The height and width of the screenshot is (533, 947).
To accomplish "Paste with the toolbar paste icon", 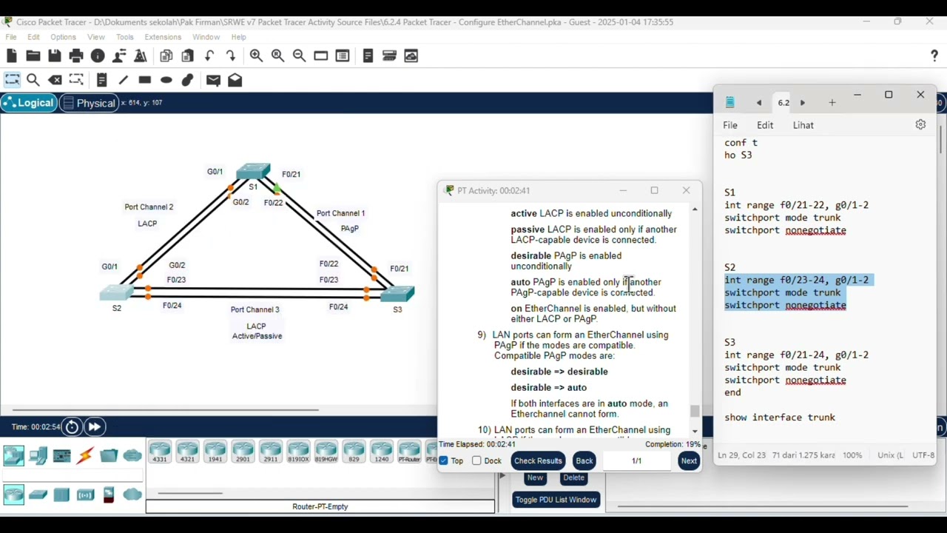I will click(x=188, y=56).
